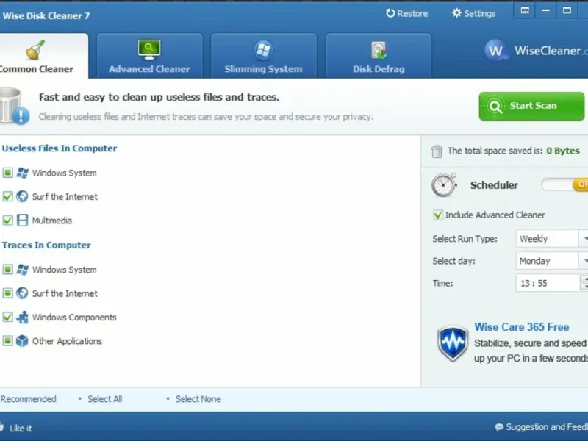This screenshot has height=441, width=588.
Task: Click the Multimedia film strip icon
Action: coord(22,220)
